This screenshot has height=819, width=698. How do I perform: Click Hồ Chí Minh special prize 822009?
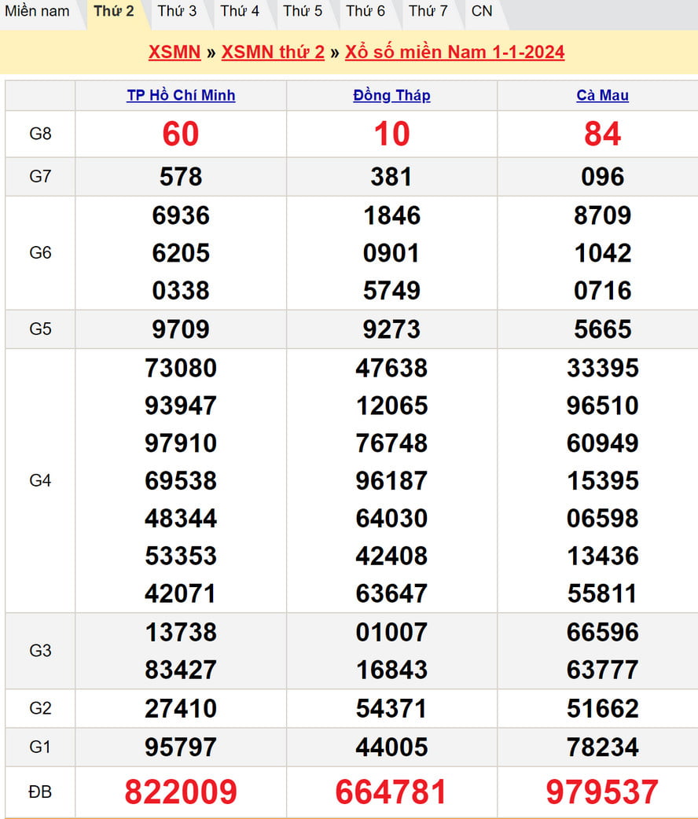181,792
